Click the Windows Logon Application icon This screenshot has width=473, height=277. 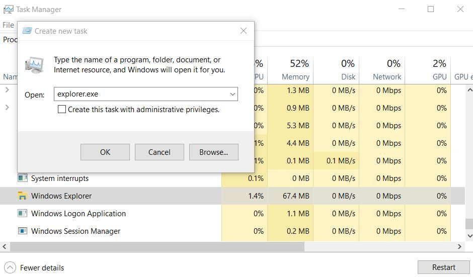click(22, 213)
